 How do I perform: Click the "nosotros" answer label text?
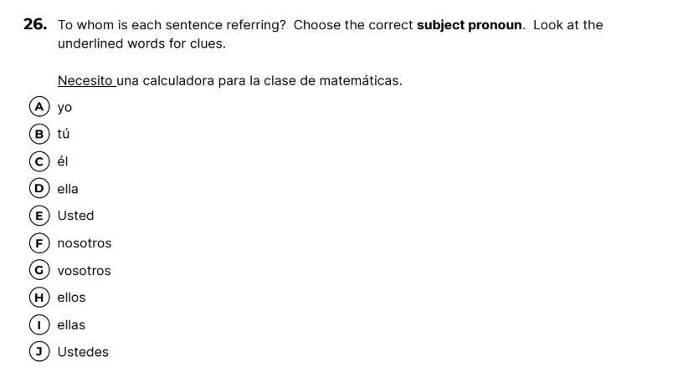tap(84, 243)
